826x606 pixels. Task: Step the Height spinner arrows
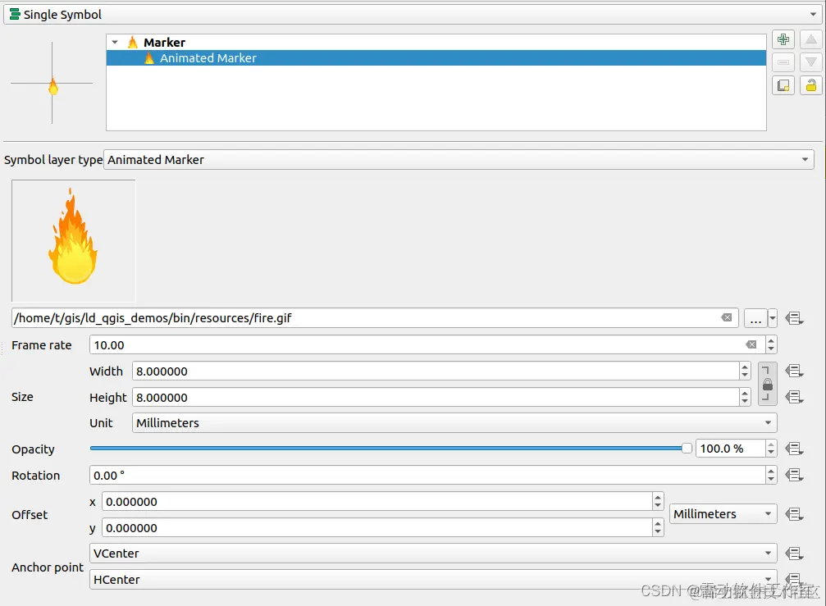(x=744, y=397)
